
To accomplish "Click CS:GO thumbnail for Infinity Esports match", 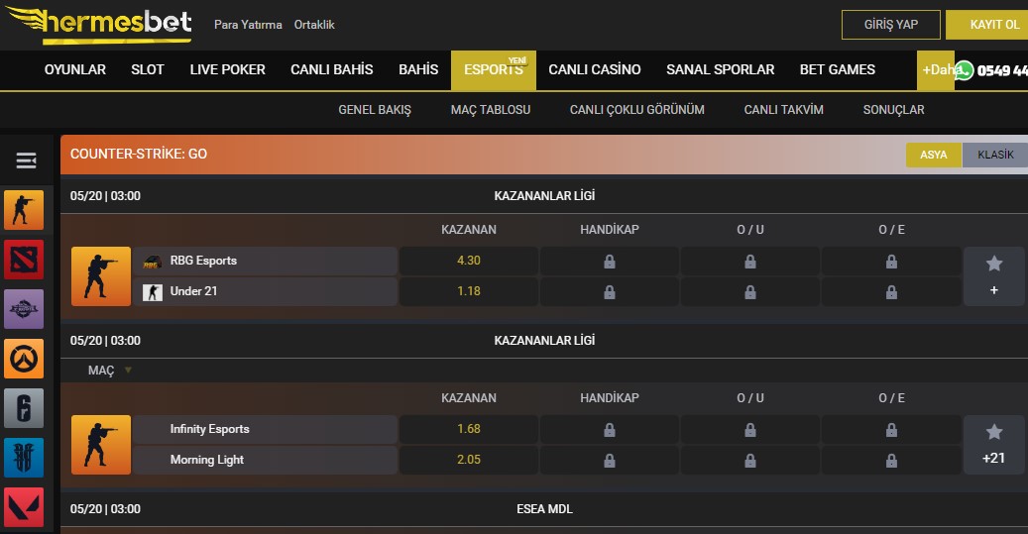I will click(101, 445).
